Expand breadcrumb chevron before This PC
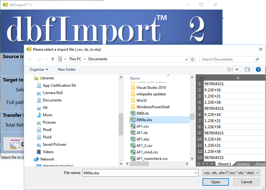The image size is (266, 190). (x=65, y=59)
